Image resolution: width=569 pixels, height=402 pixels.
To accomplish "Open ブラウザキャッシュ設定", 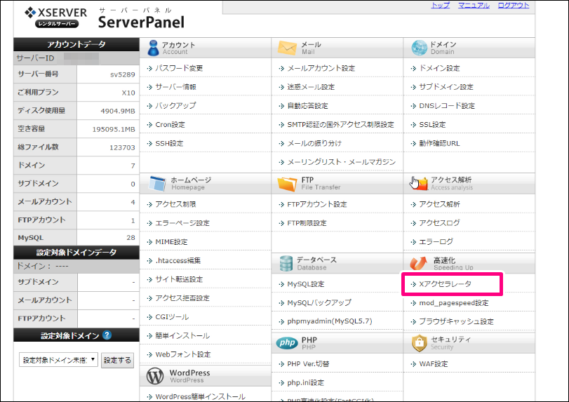I will 457,321.
